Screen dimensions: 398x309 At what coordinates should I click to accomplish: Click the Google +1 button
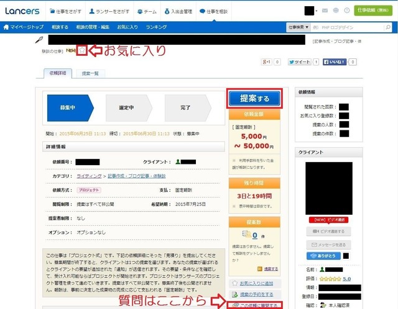pos(267,62)
